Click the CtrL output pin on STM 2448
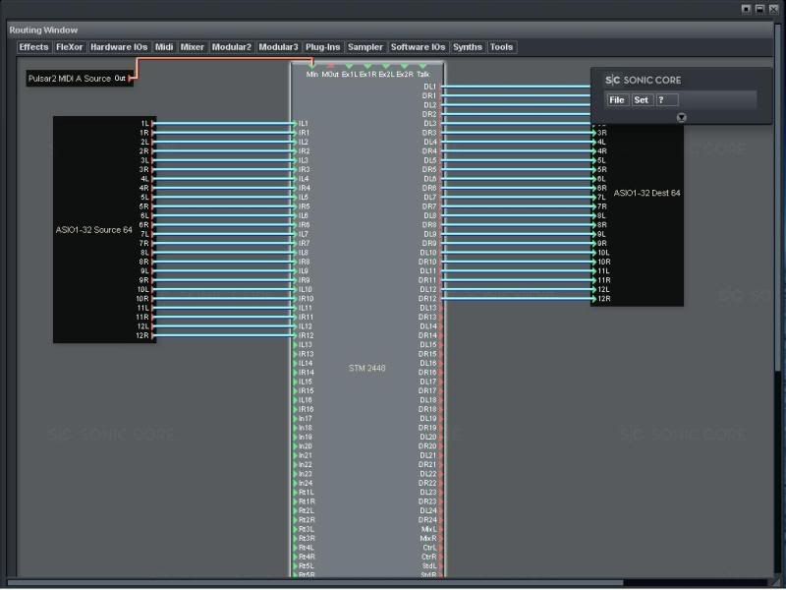 click(440, 548)
